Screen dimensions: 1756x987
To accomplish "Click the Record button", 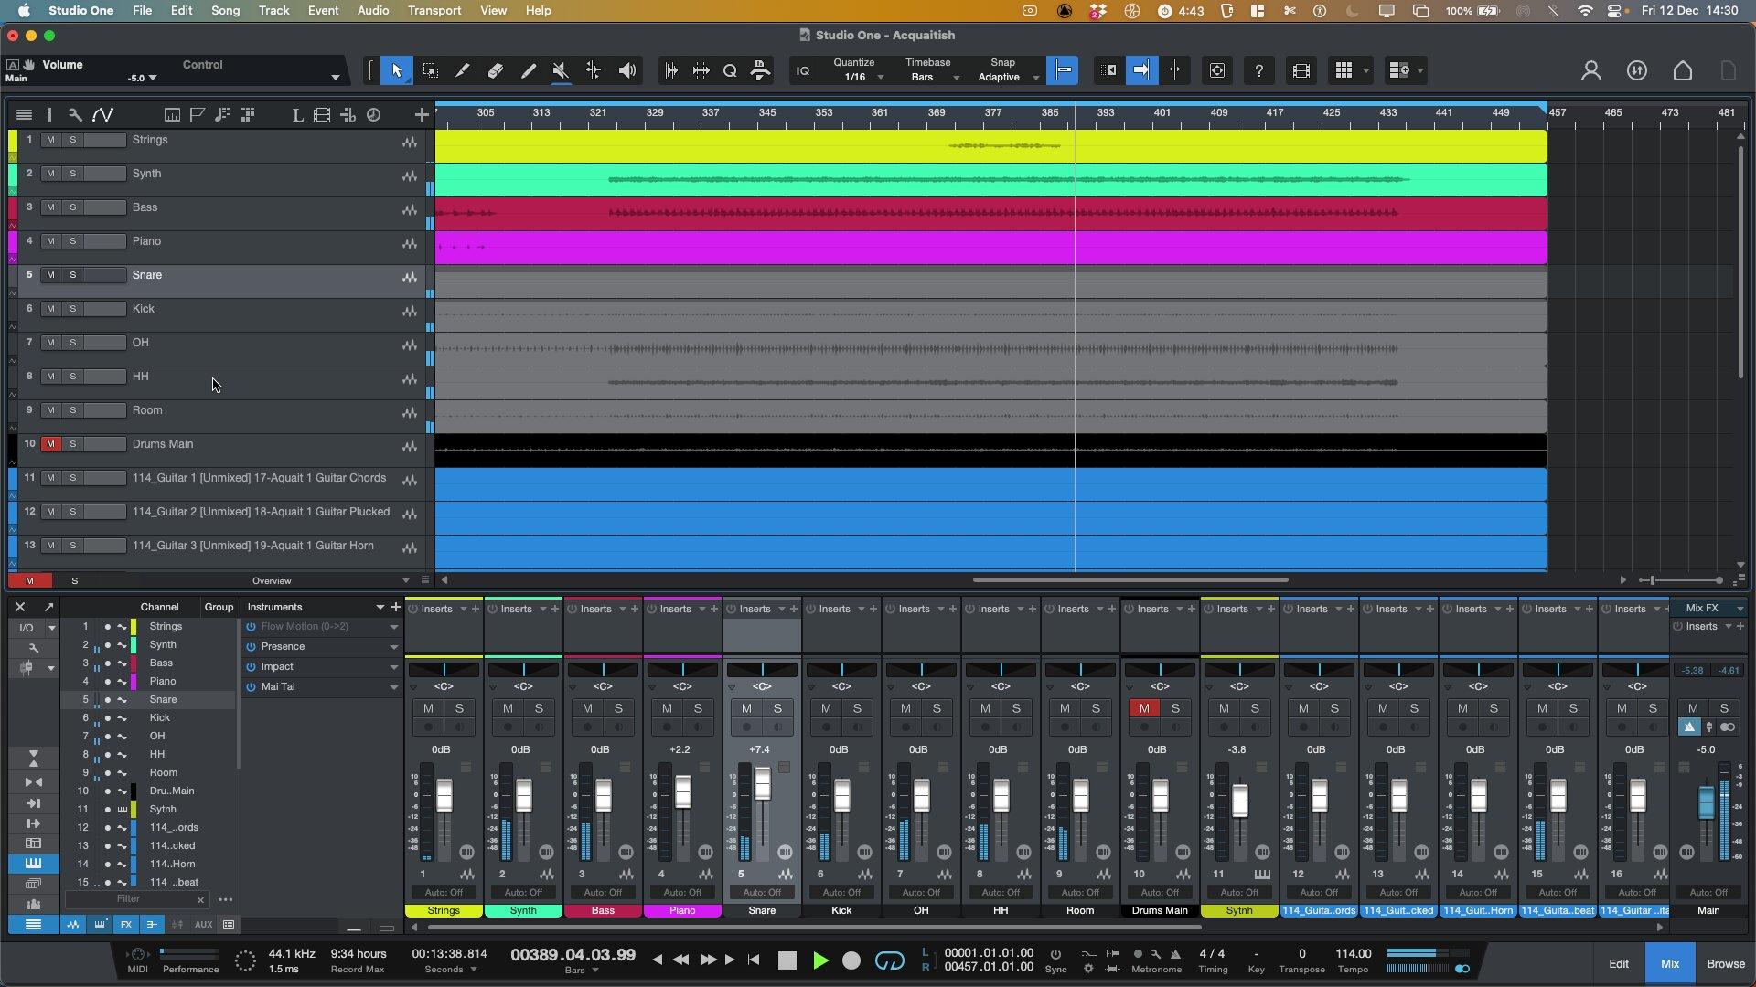I will click(851, 960).
